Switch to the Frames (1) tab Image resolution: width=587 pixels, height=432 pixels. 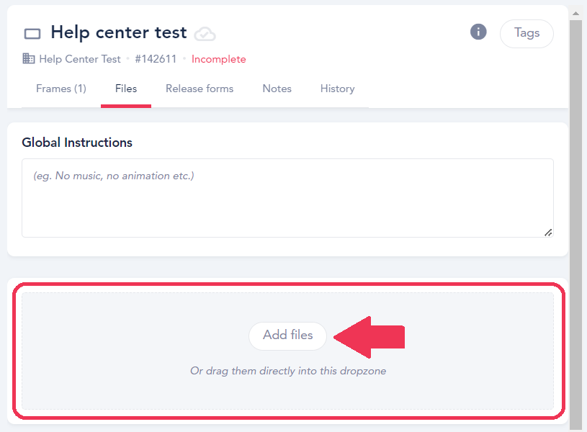click(61, 89)
